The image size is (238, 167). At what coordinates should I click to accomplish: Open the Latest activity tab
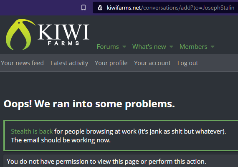pos(69,63)
